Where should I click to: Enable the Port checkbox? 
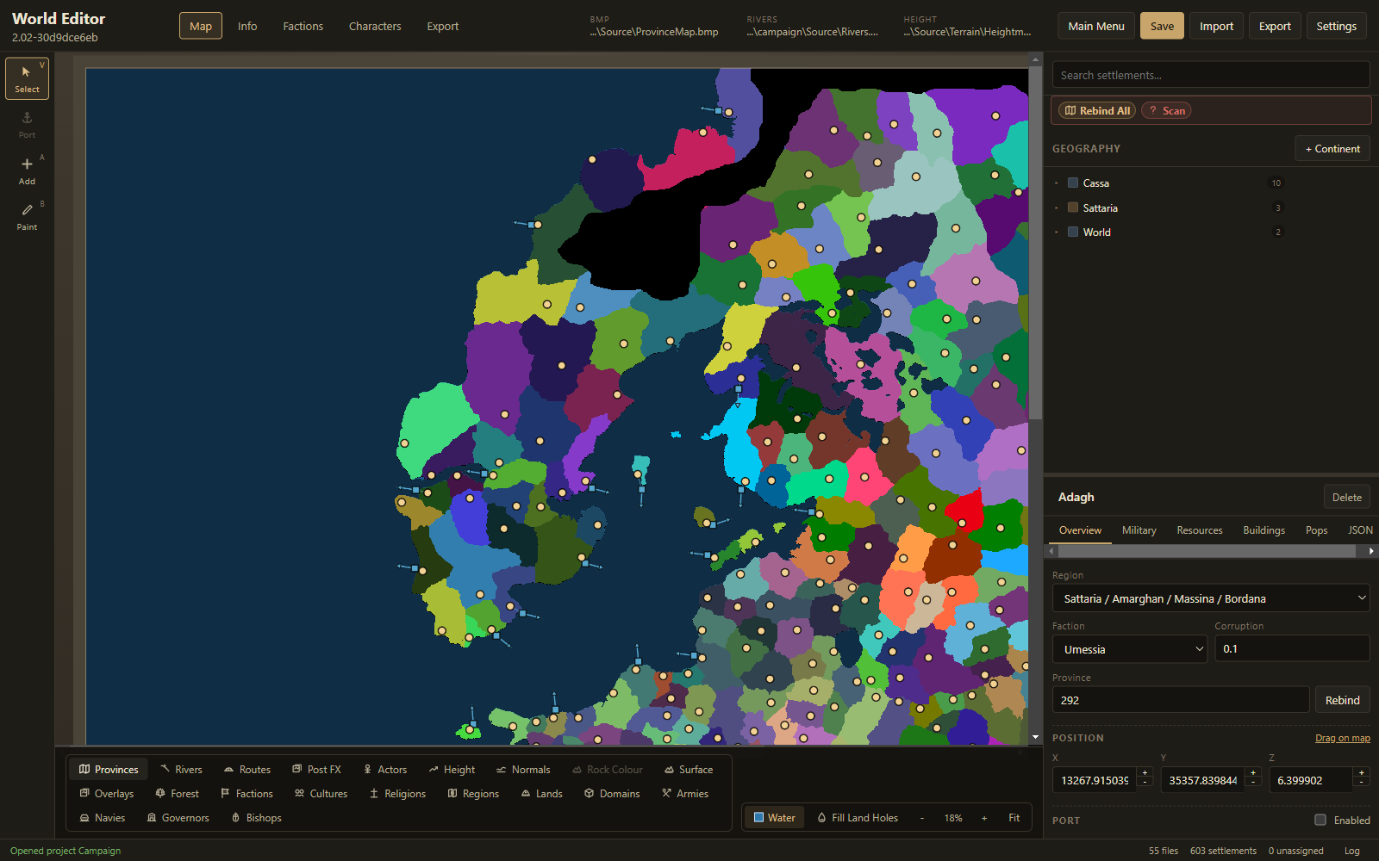(1320, 820)
